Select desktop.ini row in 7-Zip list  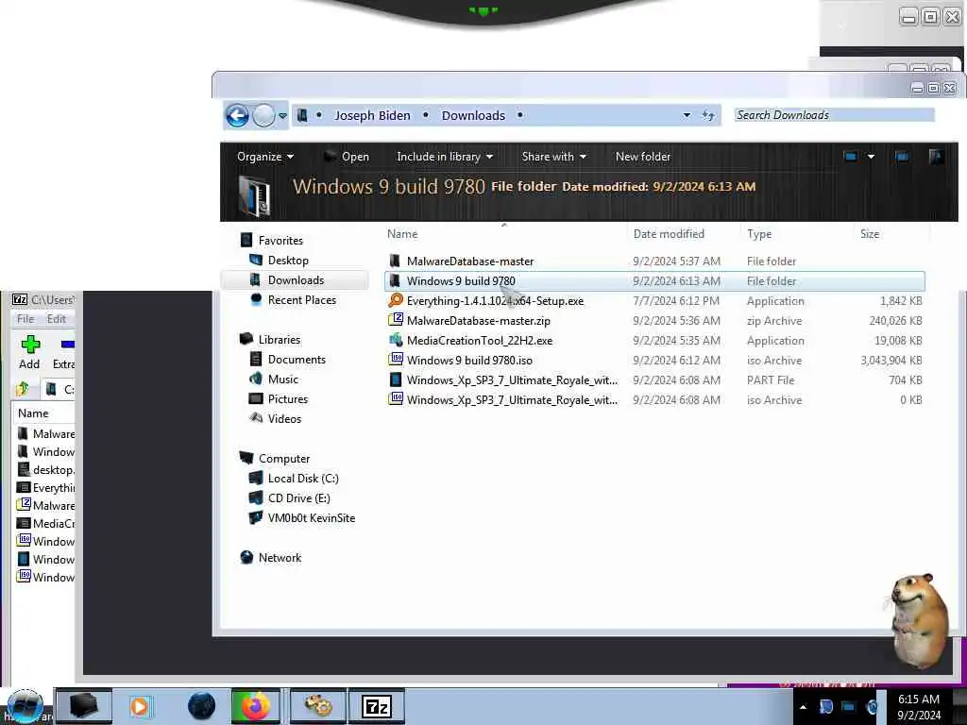(x=45, y=470)
